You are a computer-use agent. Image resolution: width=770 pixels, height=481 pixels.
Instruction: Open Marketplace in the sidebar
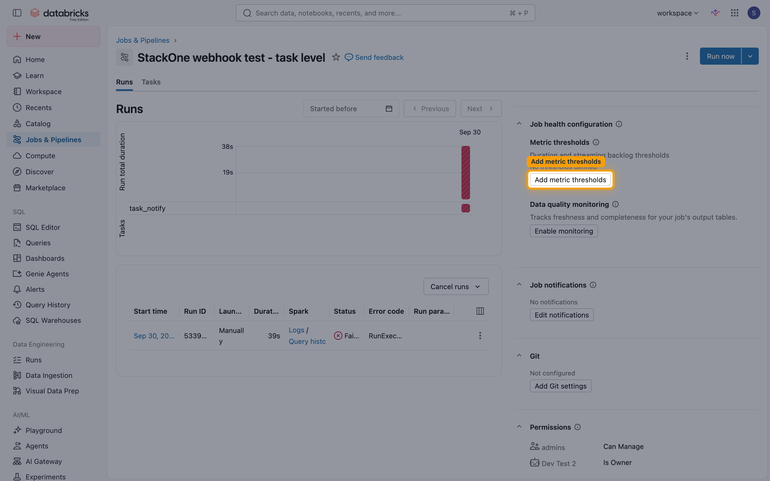53,188
